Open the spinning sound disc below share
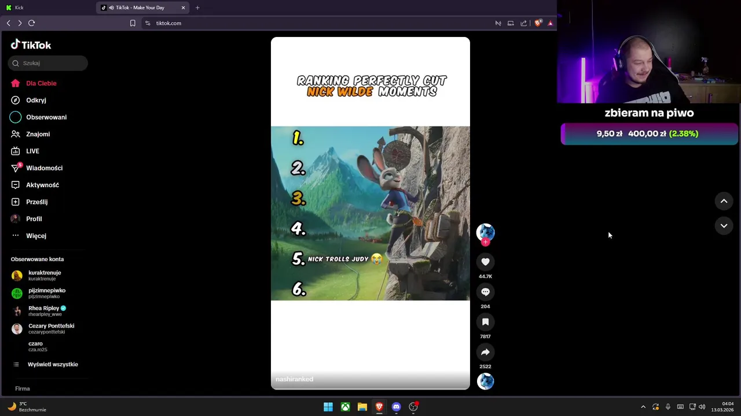 click(485, 381)
